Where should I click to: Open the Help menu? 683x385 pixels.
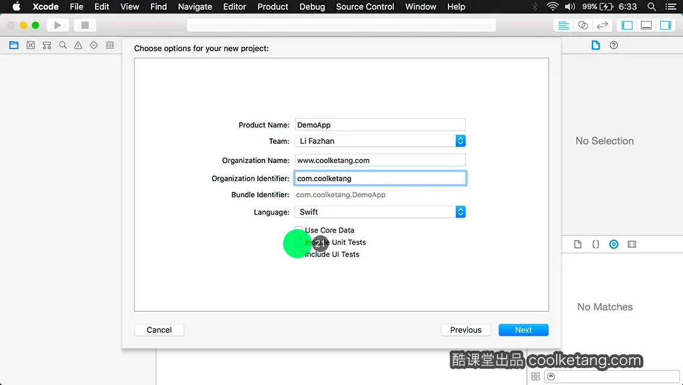tap(456, 7)
